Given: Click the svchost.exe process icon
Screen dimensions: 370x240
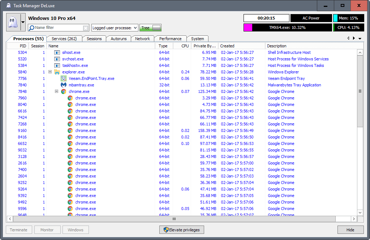Looking at the screenshot, I should click(x=57, y=59).
